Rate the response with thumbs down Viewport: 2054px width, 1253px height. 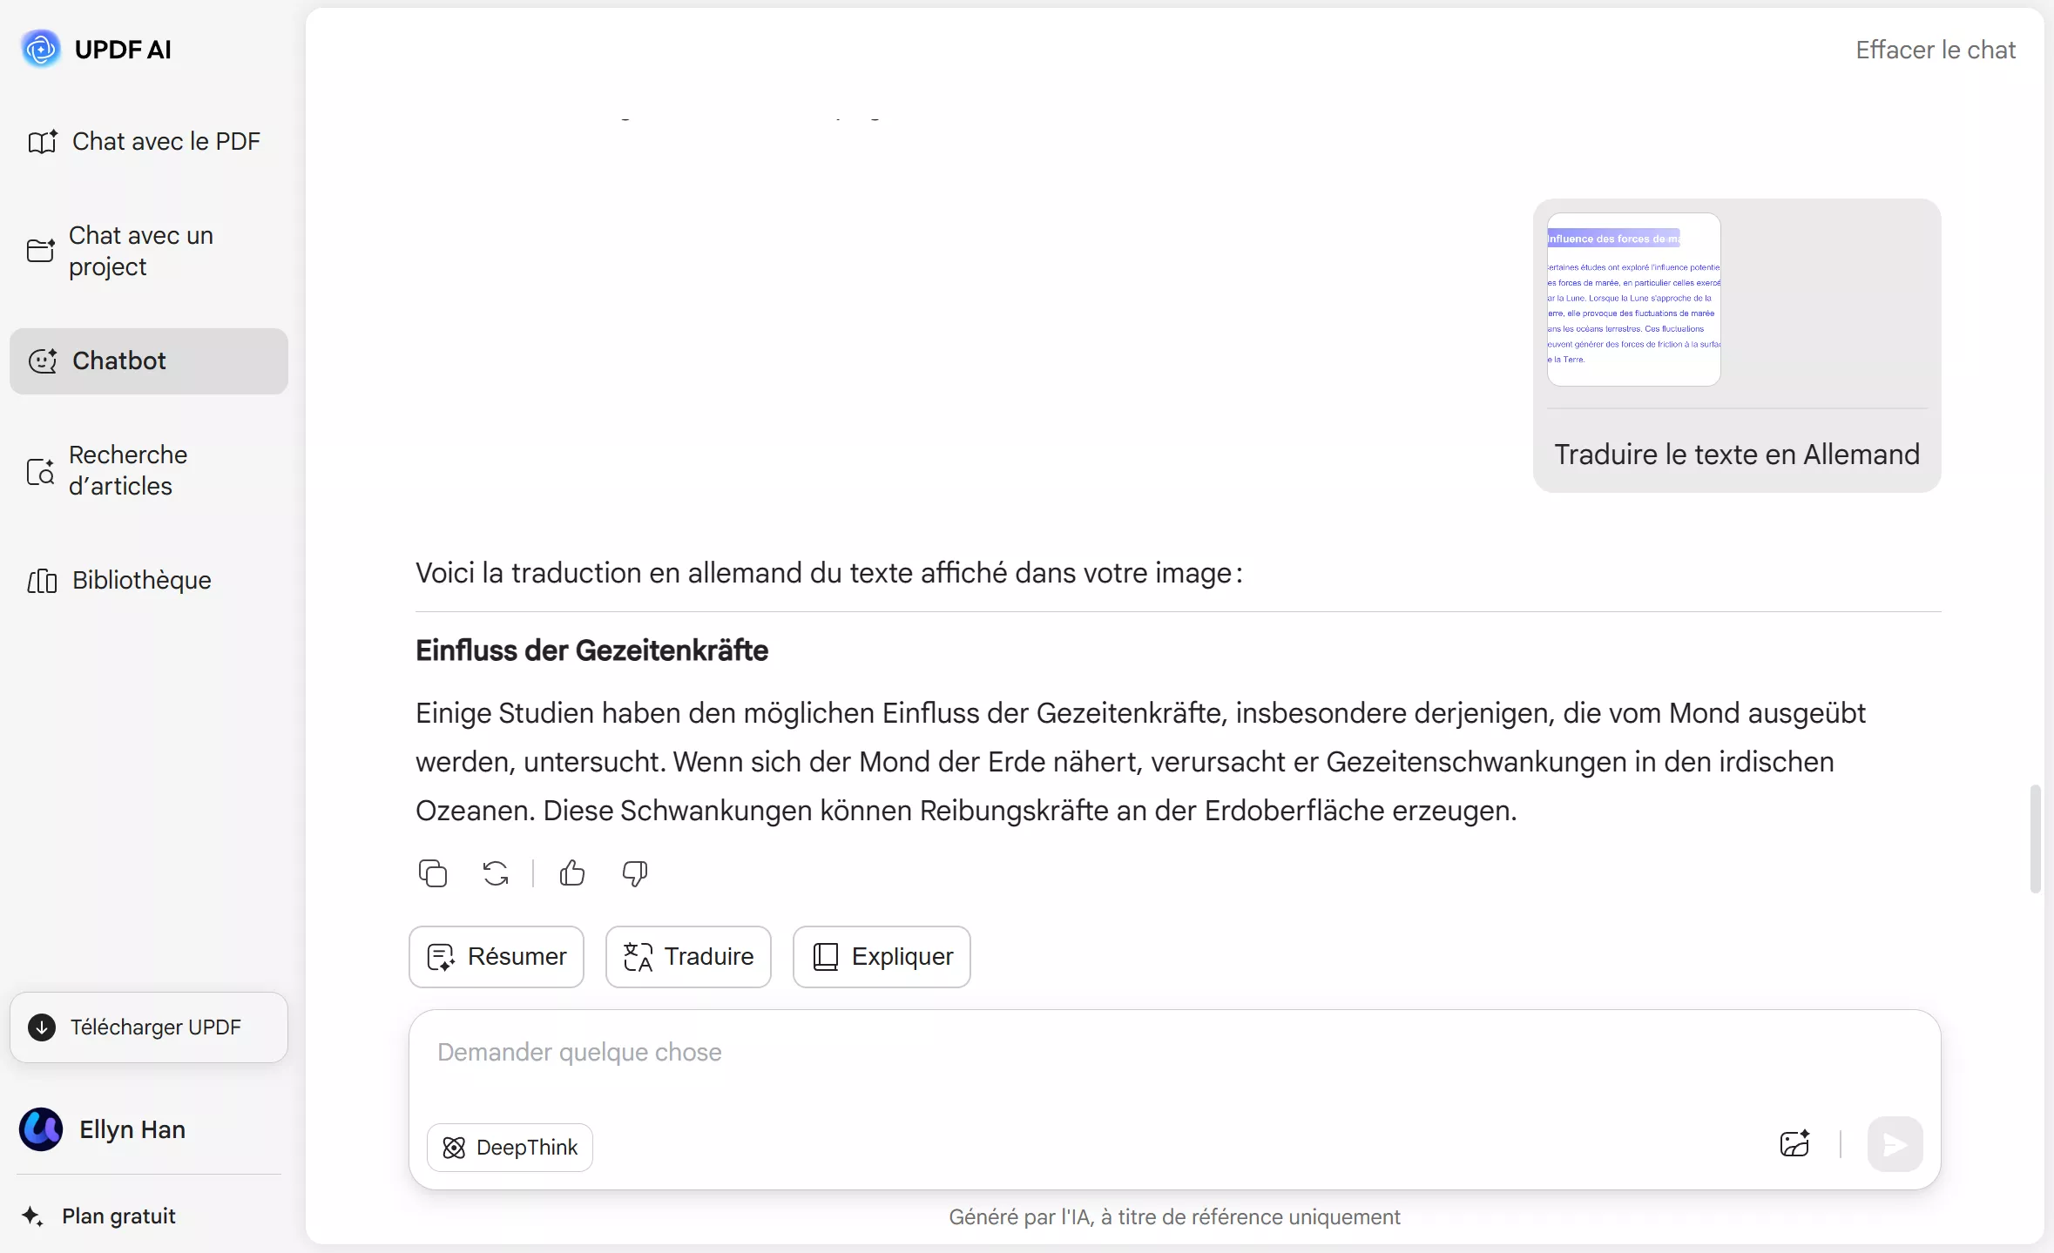(x=635, y=872)
